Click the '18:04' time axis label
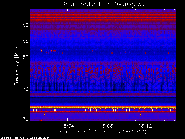The height and width of the screenshot is (139, 185). (x=67, y=126)
